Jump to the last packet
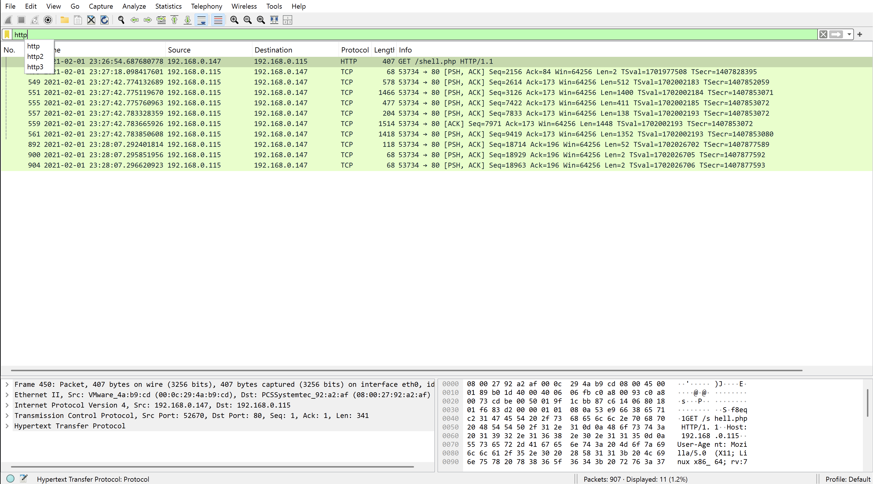Image resolution: width=873 pixels, height=484 pixels. (x=187, y=20)
